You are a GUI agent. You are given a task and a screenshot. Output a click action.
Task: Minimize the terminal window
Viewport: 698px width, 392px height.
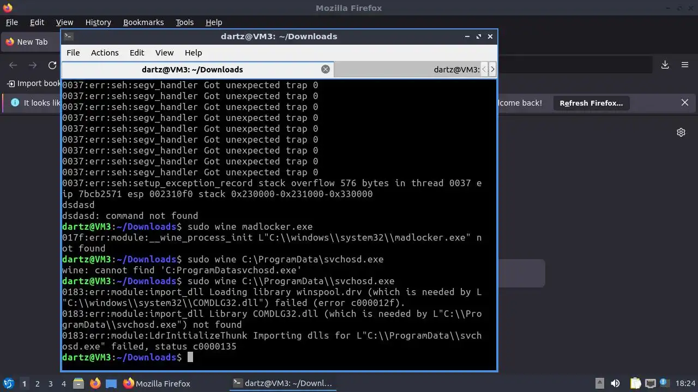[x=467, y=36]
